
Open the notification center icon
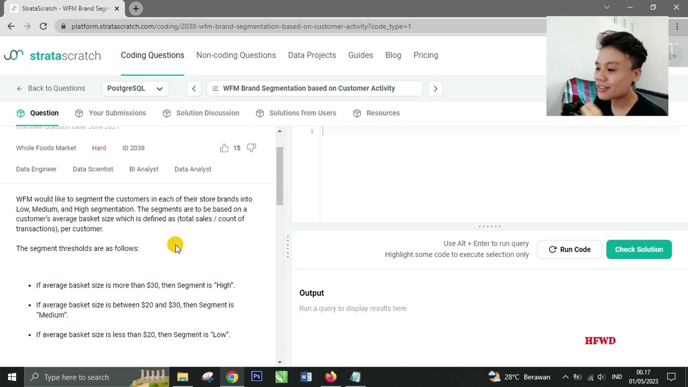click(671, 377)
